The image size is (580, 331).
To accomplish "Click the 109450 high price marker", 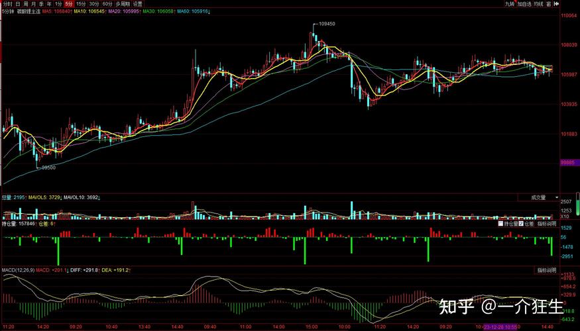I will tap(326, 24).
